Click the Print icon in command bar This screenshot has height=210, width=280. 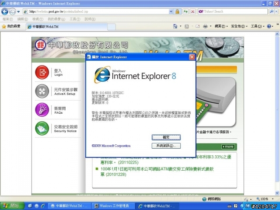[x=205, y=26]
